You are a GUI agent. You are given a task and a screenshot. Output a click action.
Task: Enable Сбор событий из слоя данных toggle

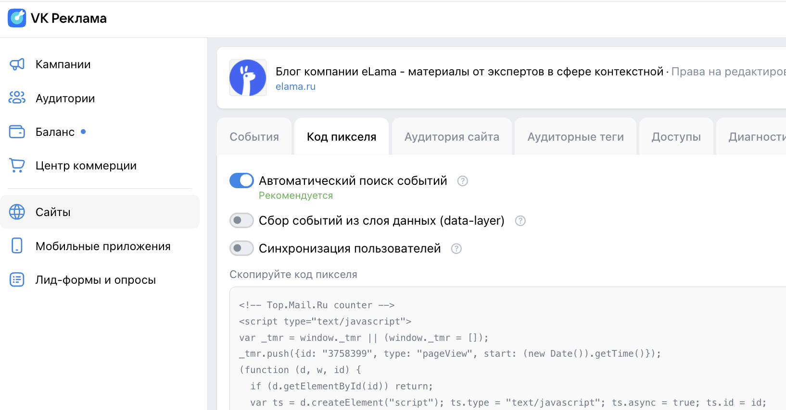(241, 220)
